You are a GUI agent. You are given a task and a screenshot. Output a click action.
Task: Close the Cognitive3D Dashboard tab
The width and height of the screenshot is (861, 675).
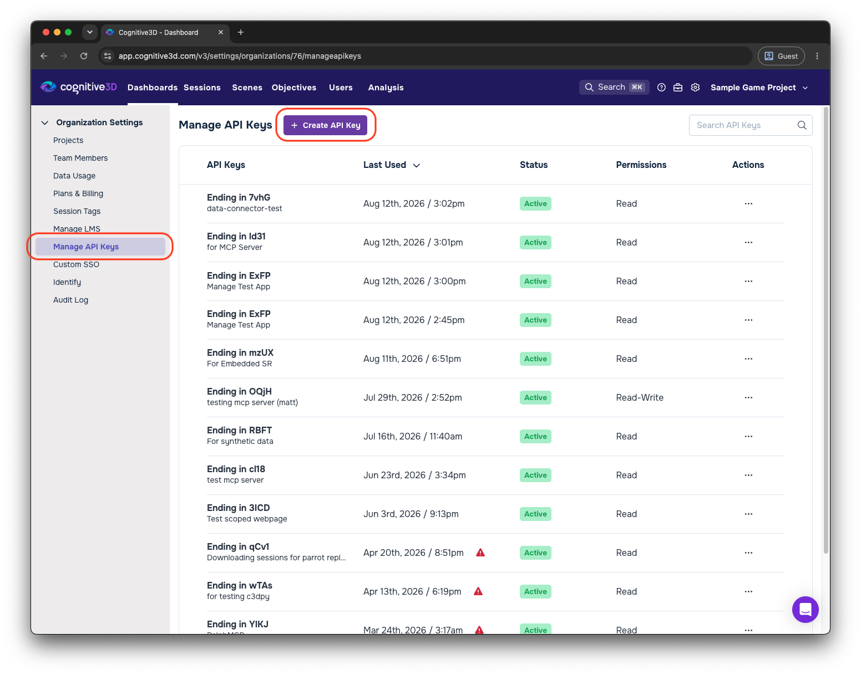pos(221,32)
